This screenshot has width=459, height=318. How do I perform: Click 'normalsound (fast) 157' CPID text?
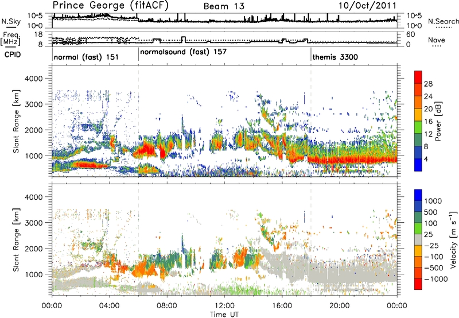coord(183,52)
